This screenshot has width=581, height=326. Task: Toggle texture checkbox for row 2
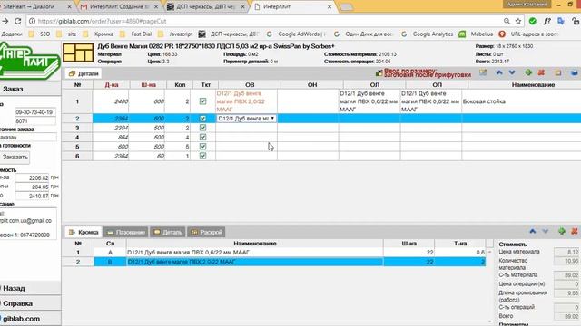[202, 119]
